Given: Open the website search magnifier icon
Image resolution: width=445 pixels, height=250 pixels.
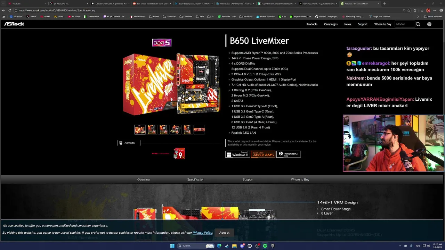Looking at the screenshot, I should coord(418,24).
